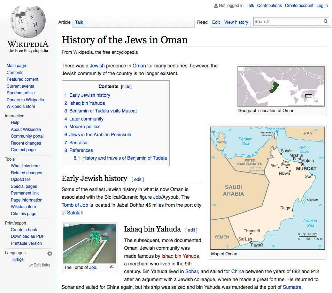Collapse the table of contents
The height and width of the screenshot is (293, 332).
tap(126, 86)
